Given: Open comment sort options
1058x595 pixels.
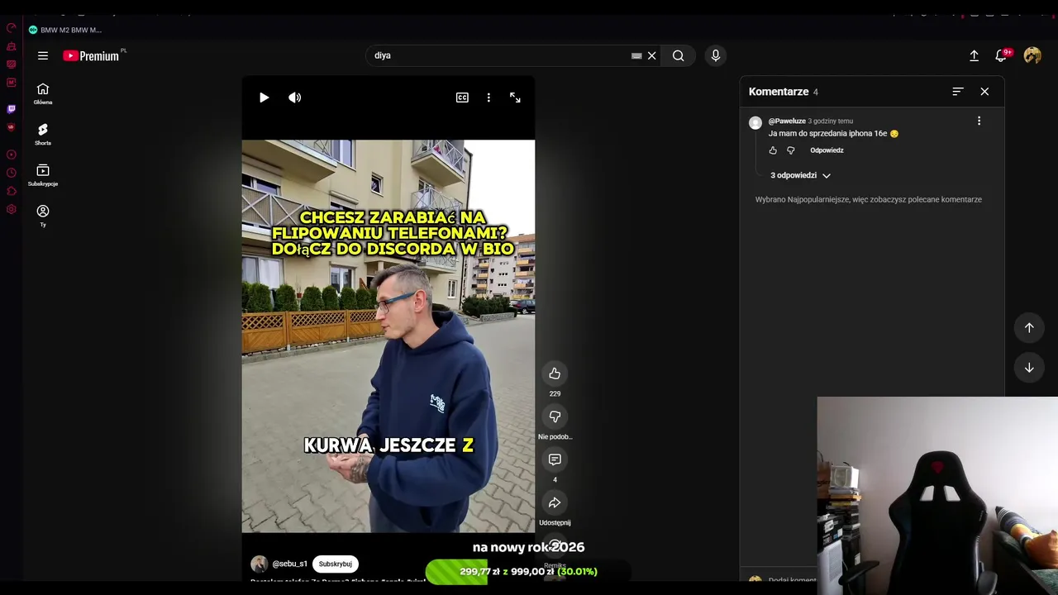Looking at the screenshot, I should pos(958,92).
